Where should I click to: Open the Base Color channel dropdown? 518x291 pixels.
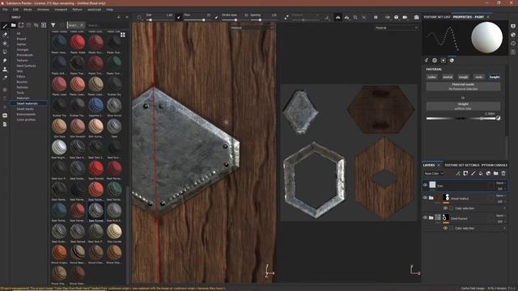[x=434, y=173]
